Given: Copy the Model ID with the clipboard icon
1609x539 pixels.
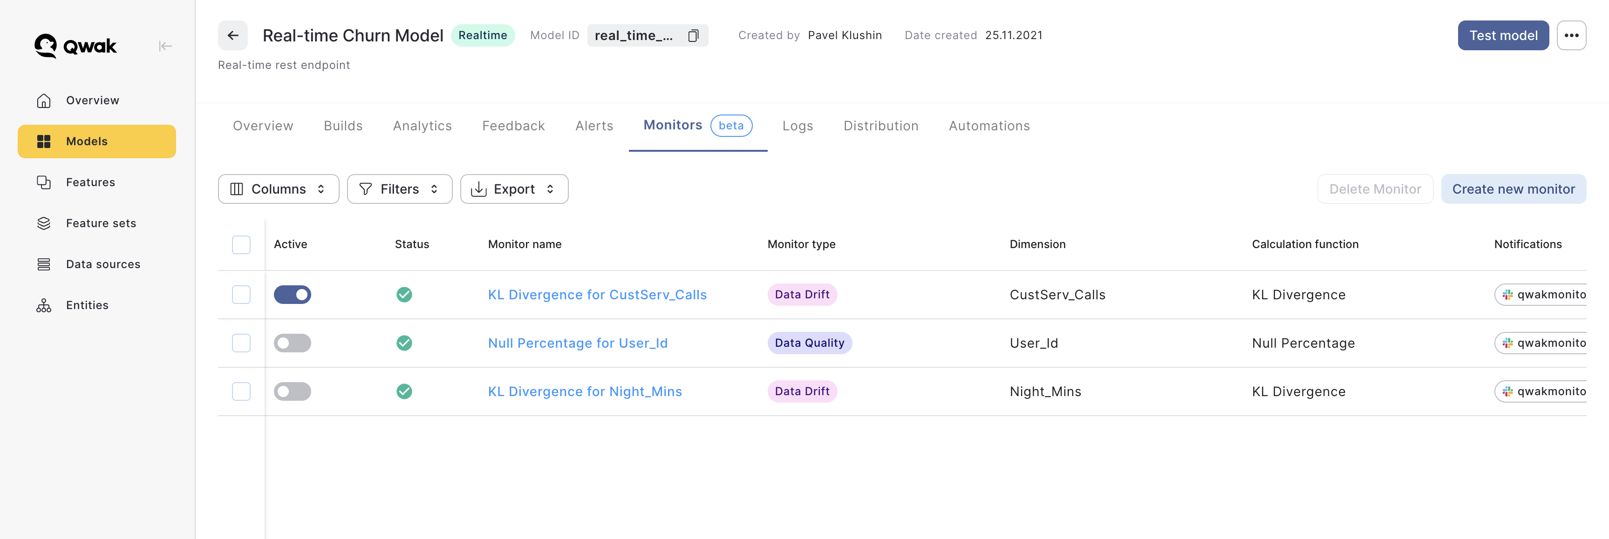Looking at the screenshot, I should (x=693, y=35).
